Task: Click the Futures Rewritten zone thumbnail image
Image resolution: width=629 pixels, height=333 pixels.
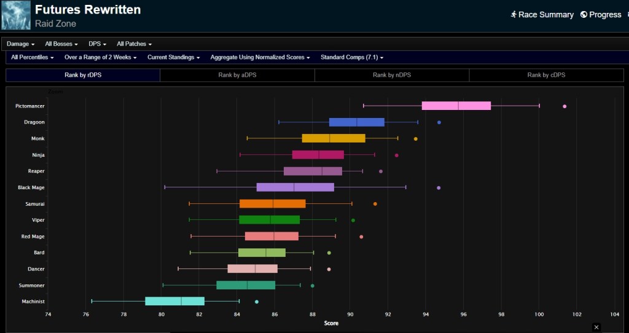Action: coord(16,15)
